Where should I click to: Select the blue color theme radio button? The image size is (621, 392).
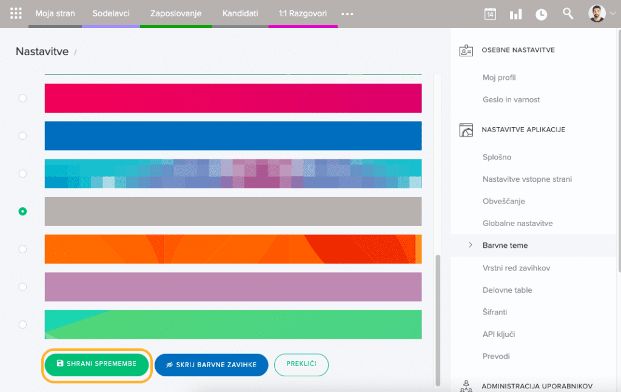tap(22, 136)
